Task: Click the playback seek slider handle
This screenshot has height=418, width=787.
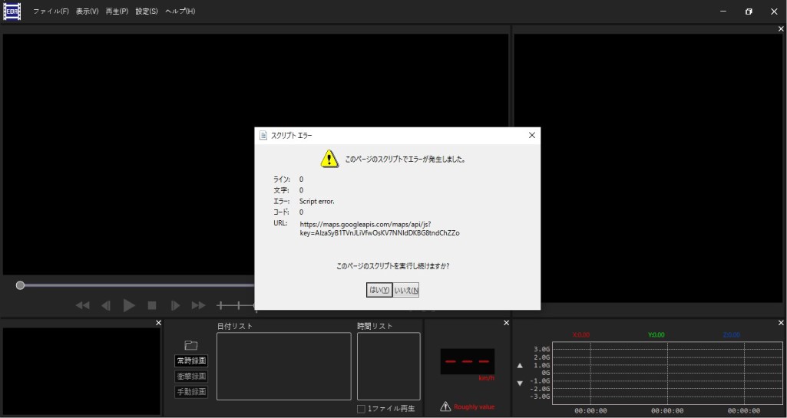Action: coord(20,285)
